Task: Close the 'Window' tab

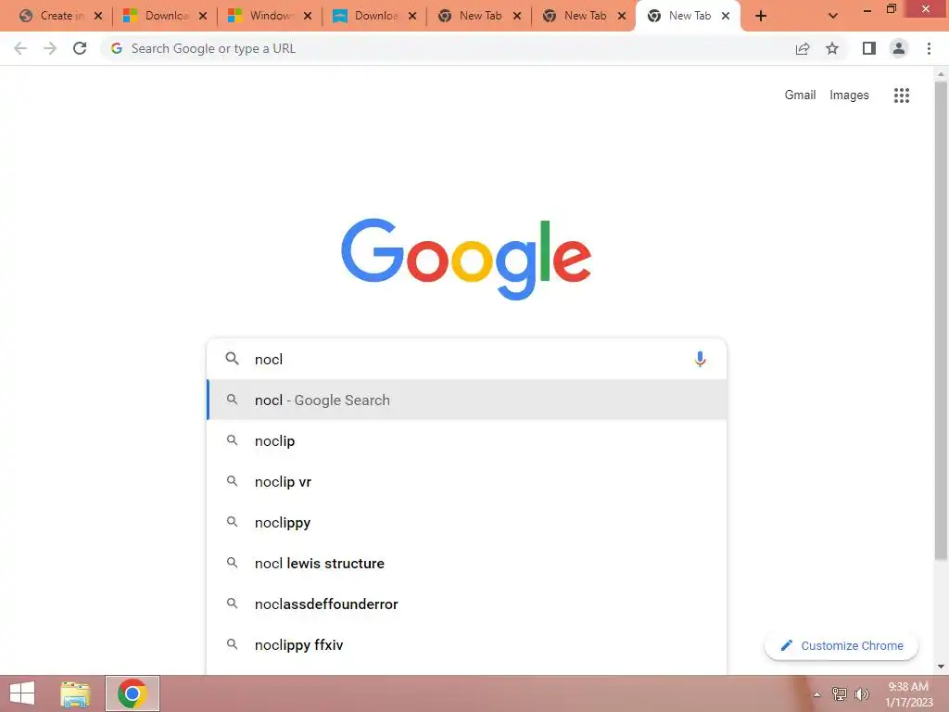Action: [308, 17]
